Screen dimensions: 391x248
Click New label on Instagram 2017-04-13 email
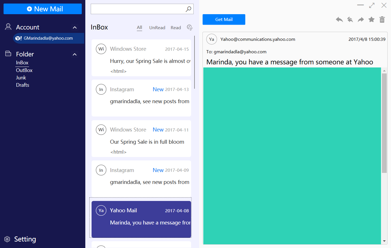158,89
